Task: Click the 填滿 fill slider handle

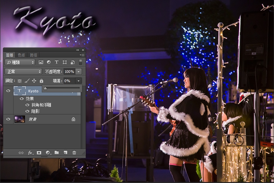Action: coord(45,88)
